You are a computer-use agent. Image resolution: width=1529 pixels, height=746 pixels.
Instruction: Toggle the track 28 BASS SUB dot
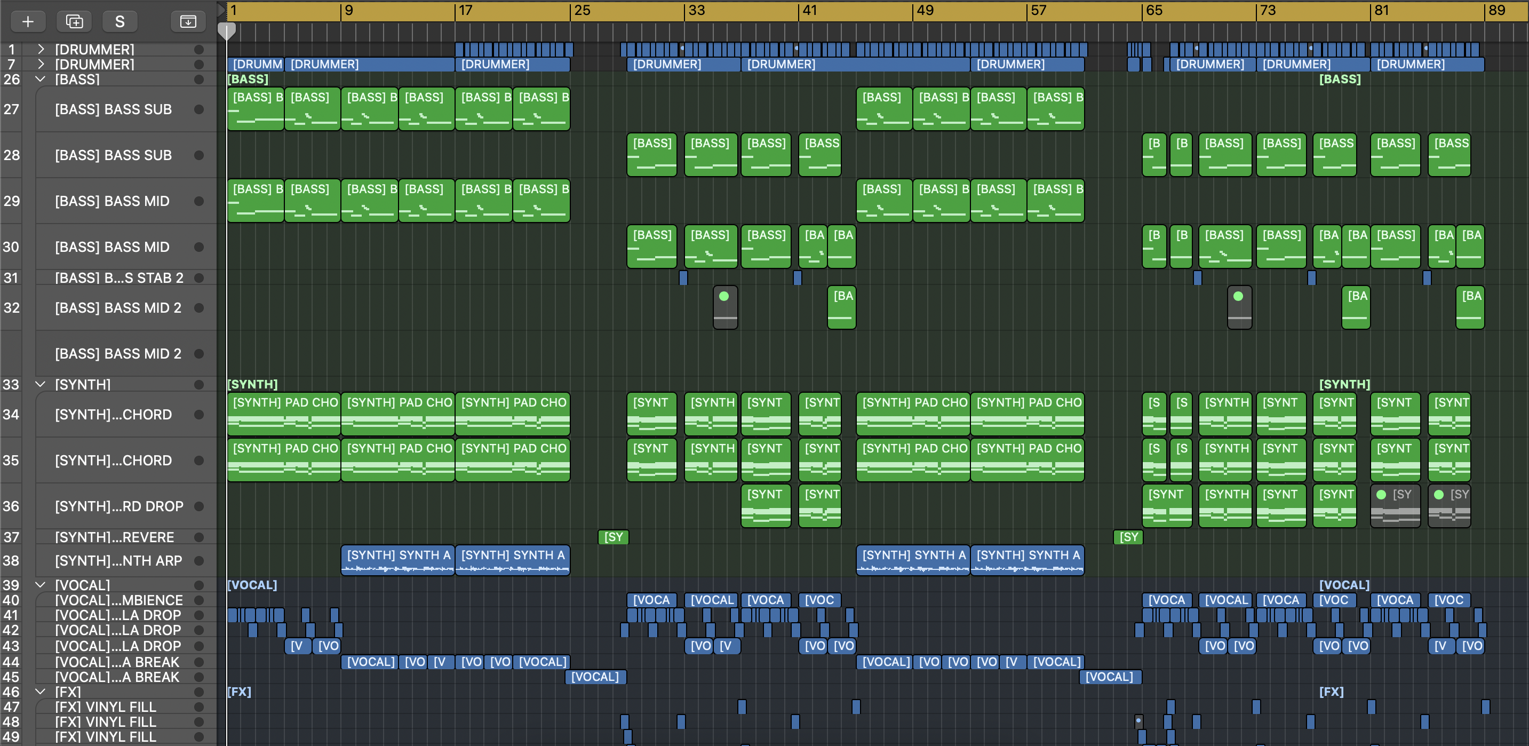coord(199,155)
